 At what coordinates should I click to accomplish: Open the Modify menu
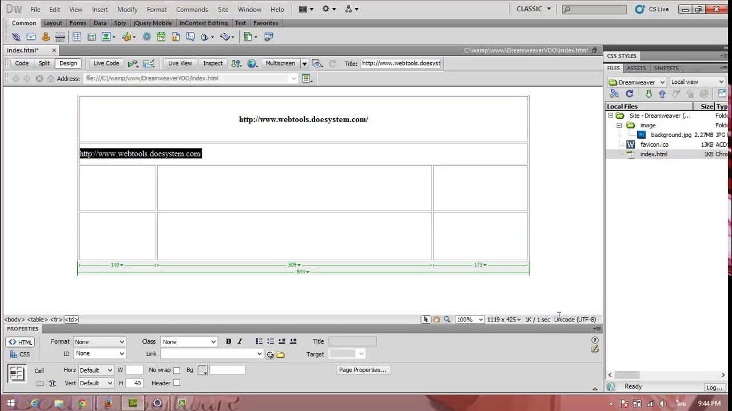click(128, 10)
